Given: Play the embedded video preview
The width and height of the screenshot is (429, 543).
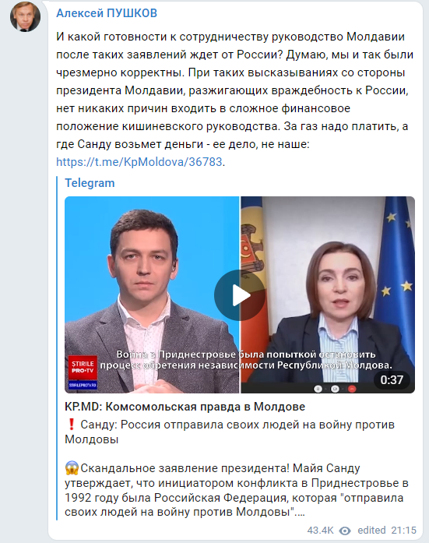Looking at the screenshot, I should pyautogui.click(x=239, y=295).
